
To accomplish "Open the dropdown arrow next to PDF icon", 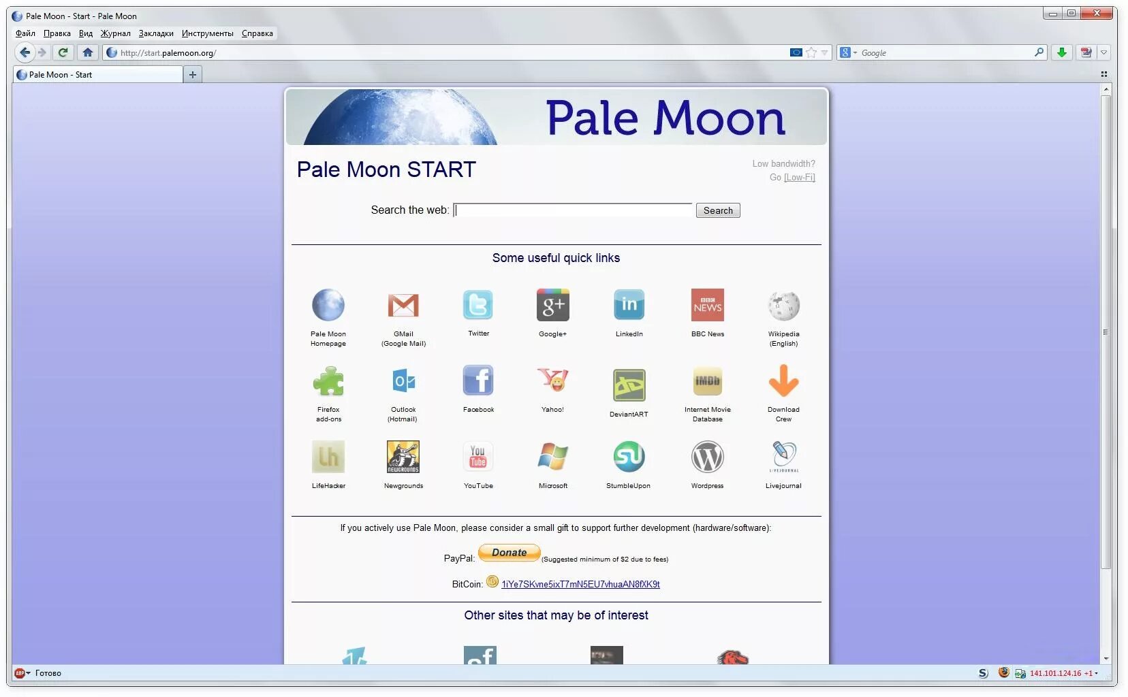I will (1103, 52).
